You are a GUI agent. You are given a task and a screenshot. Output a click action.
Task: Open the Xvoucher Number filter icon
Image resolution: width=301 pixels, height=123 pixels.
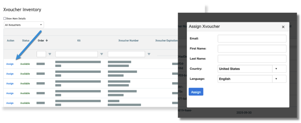(x=149, y=54)
